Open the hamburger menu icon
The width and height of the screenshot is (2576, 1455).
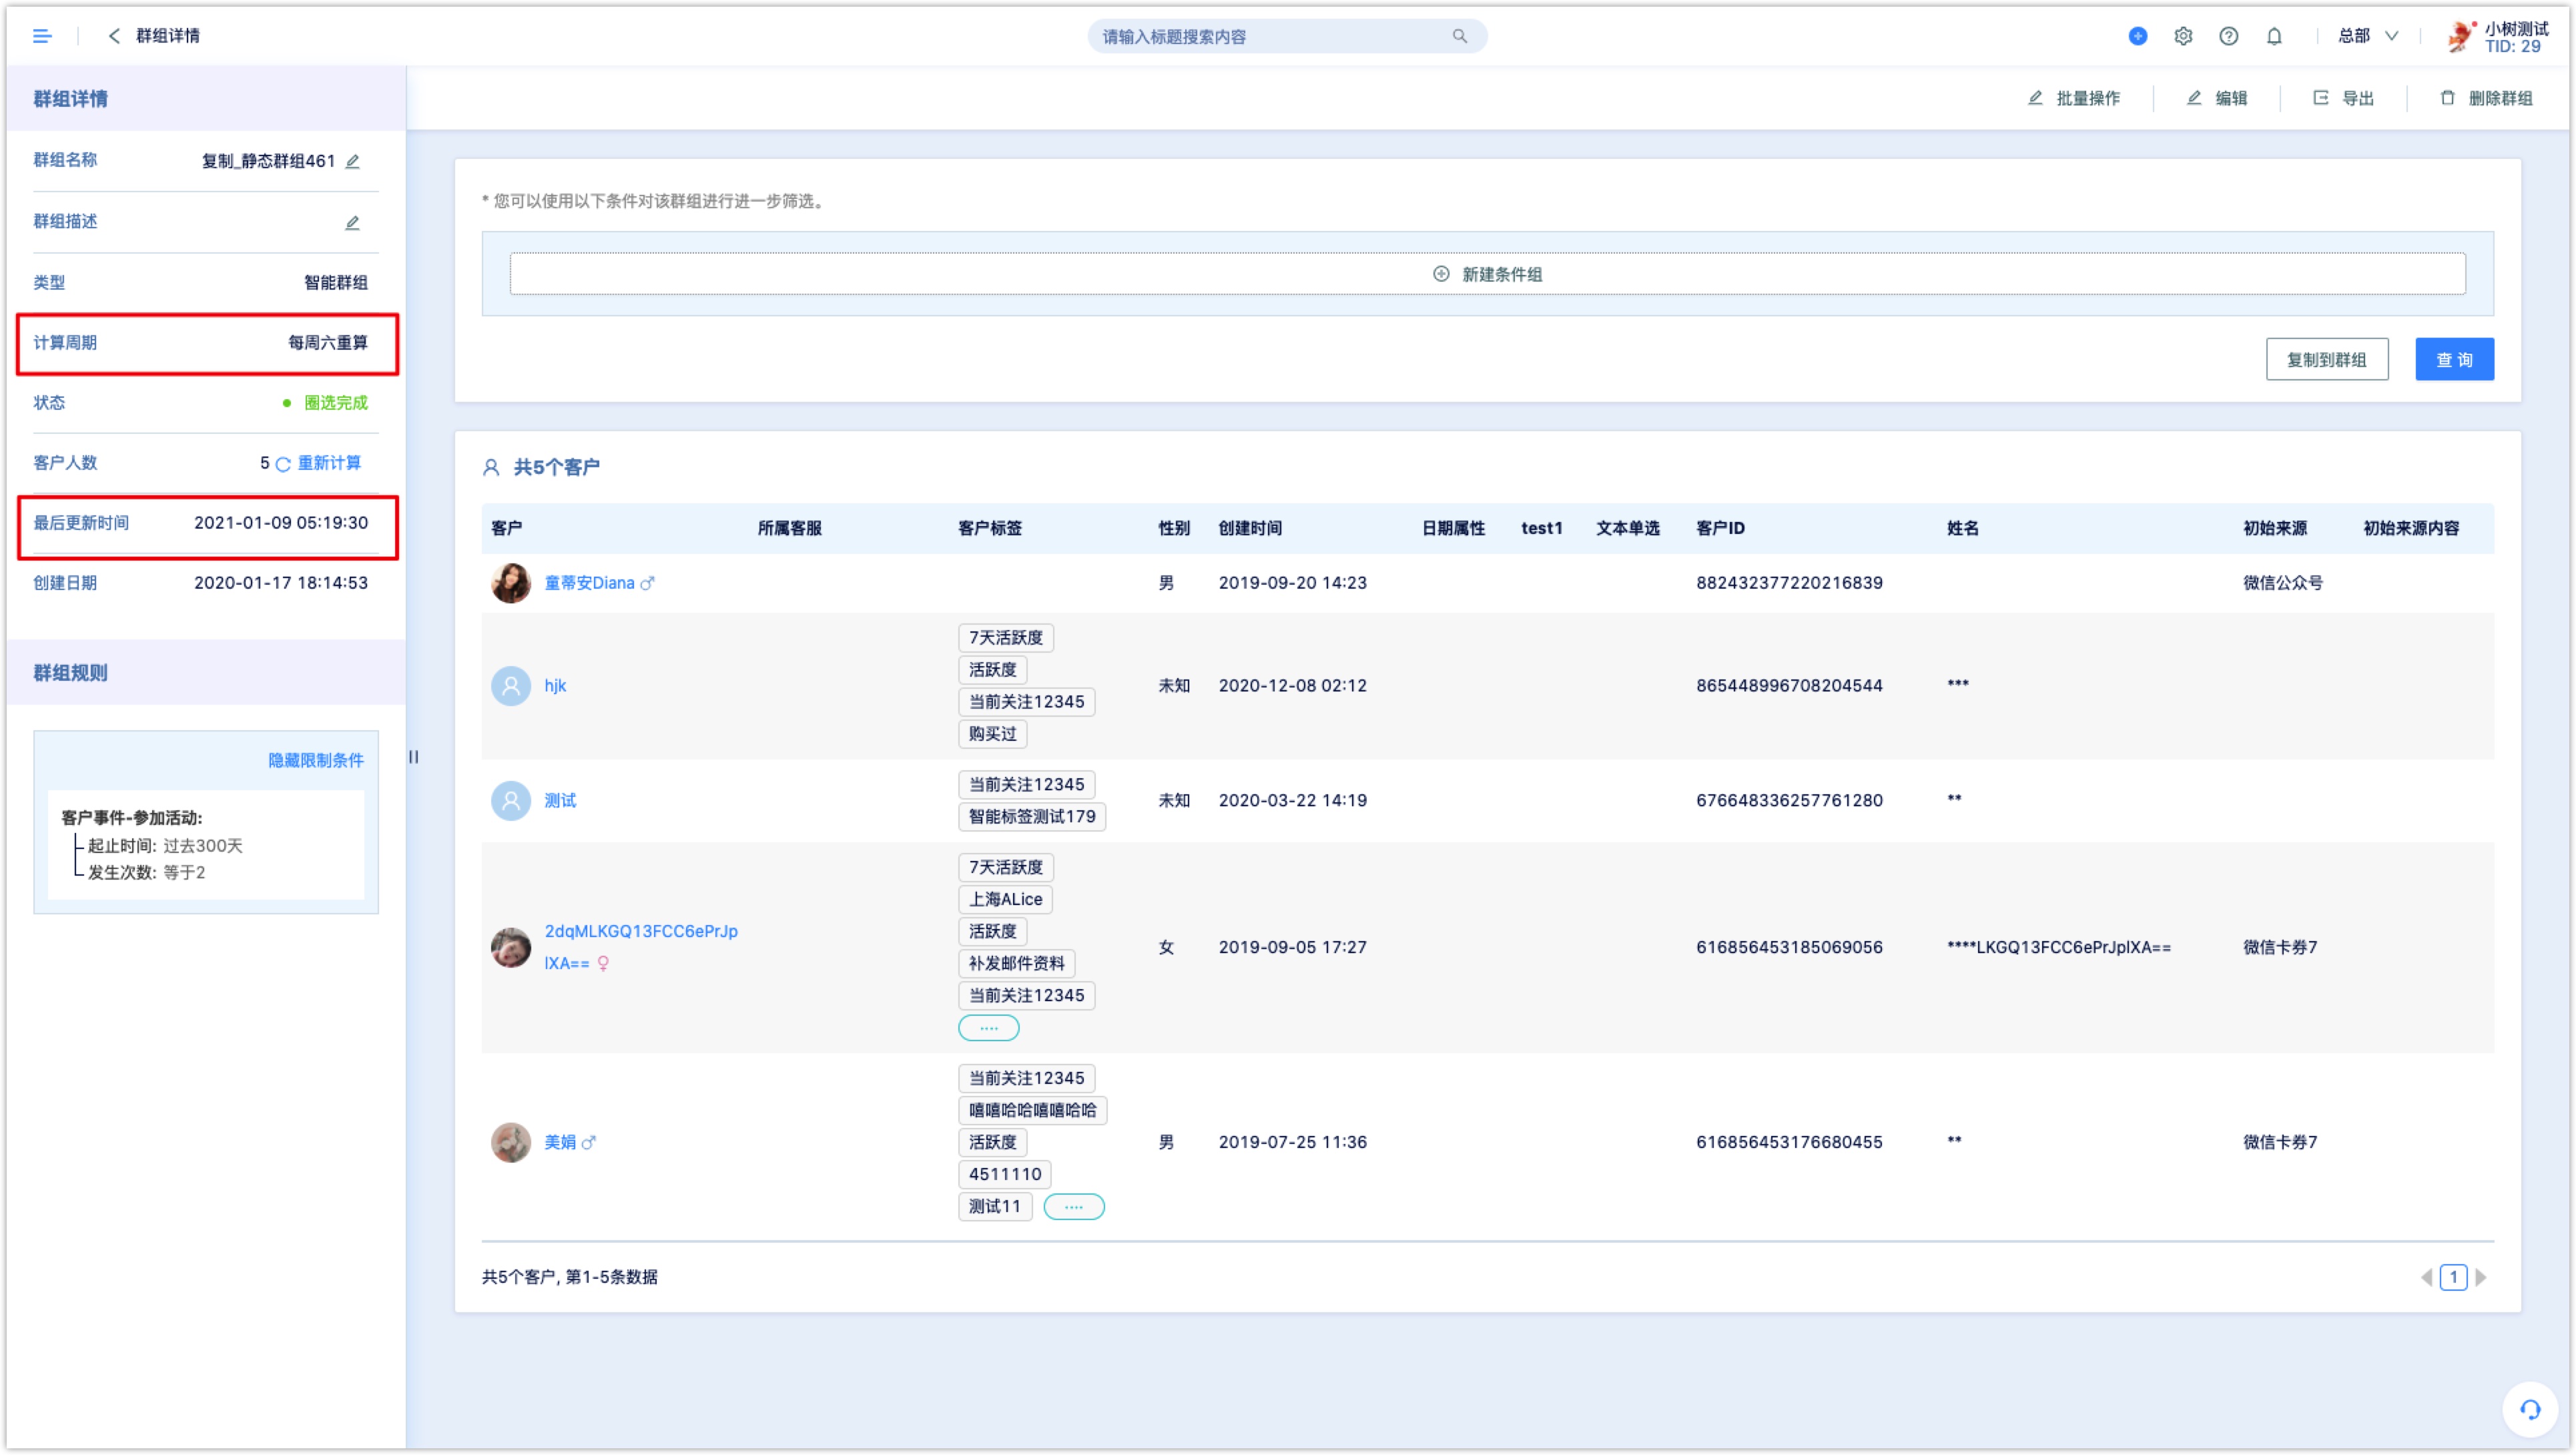pos(42,36)
